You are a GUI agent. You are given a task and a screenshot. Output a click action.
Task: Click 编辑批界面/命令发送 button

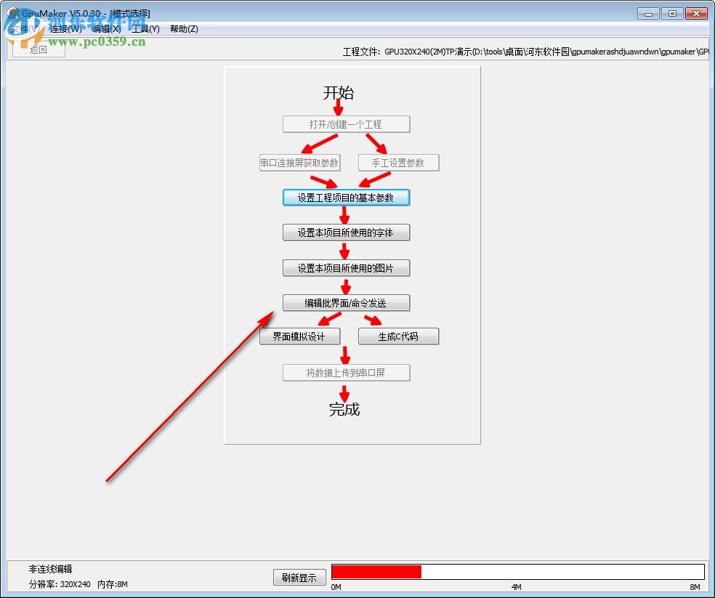click(x=346, y=302)
